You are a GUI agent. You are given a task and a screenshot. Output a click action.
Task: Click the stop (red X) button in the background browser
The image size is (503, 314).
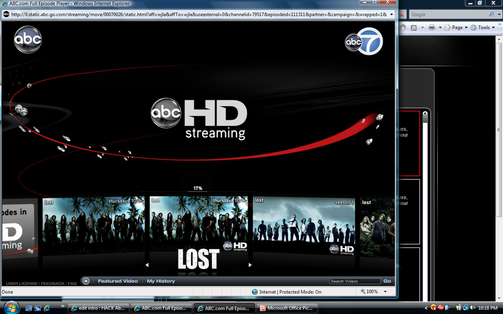click(x=402, y=15)
